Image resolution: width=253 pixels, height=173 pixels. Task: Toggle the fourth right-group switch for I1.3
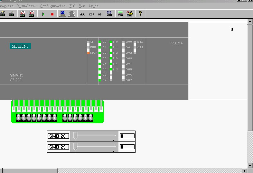click(80, 118)
